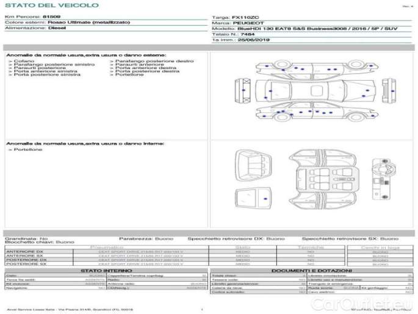This screenshot has width=418, height=314.
Task: Select the Parabrezza: Buono entry
Action: [x=146, y=239]
